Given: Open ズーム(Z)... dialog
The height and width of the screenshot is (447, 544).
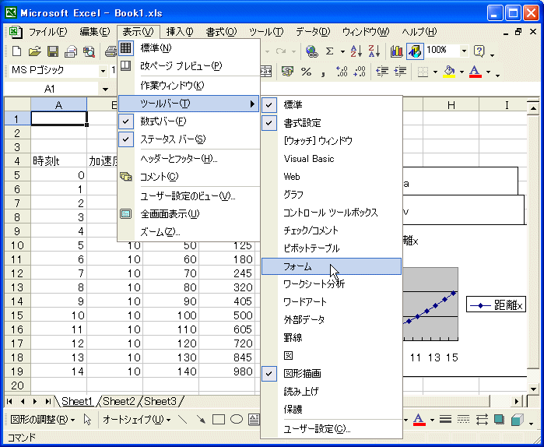Looking at the screenshot, I should click(189, 232).
